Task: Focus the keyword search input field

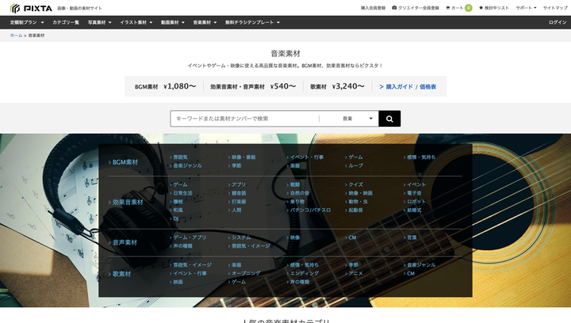Action: [x=245, y=119]
